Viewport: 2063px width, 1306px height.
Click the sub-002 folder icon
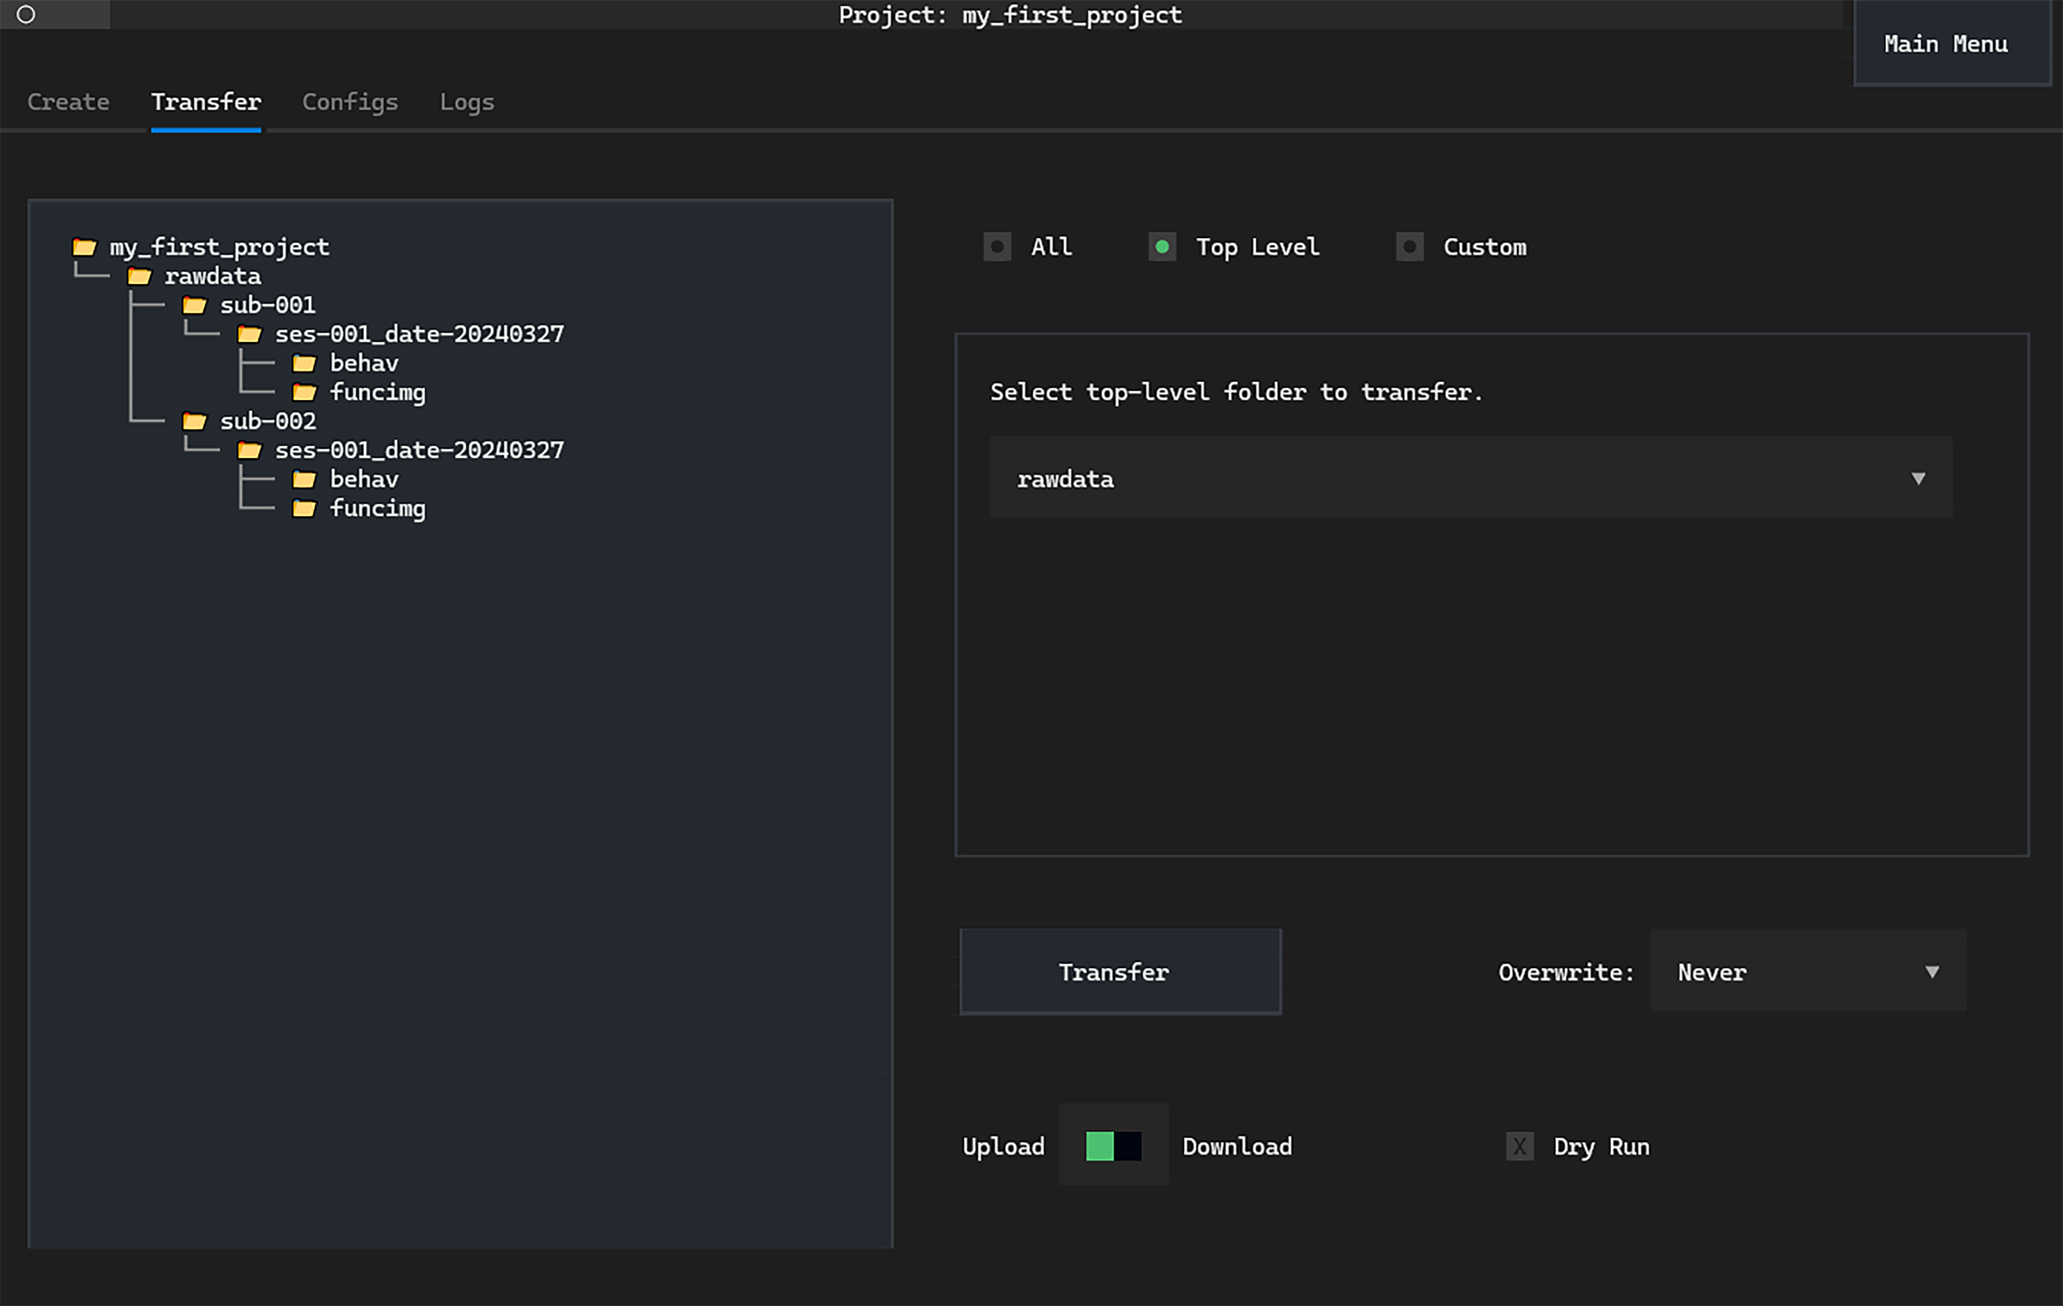[194, 421]
